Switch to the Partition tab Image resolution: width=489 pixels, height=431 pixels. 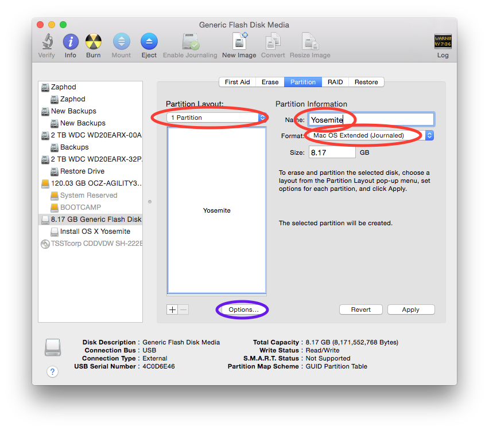point(303,82)
